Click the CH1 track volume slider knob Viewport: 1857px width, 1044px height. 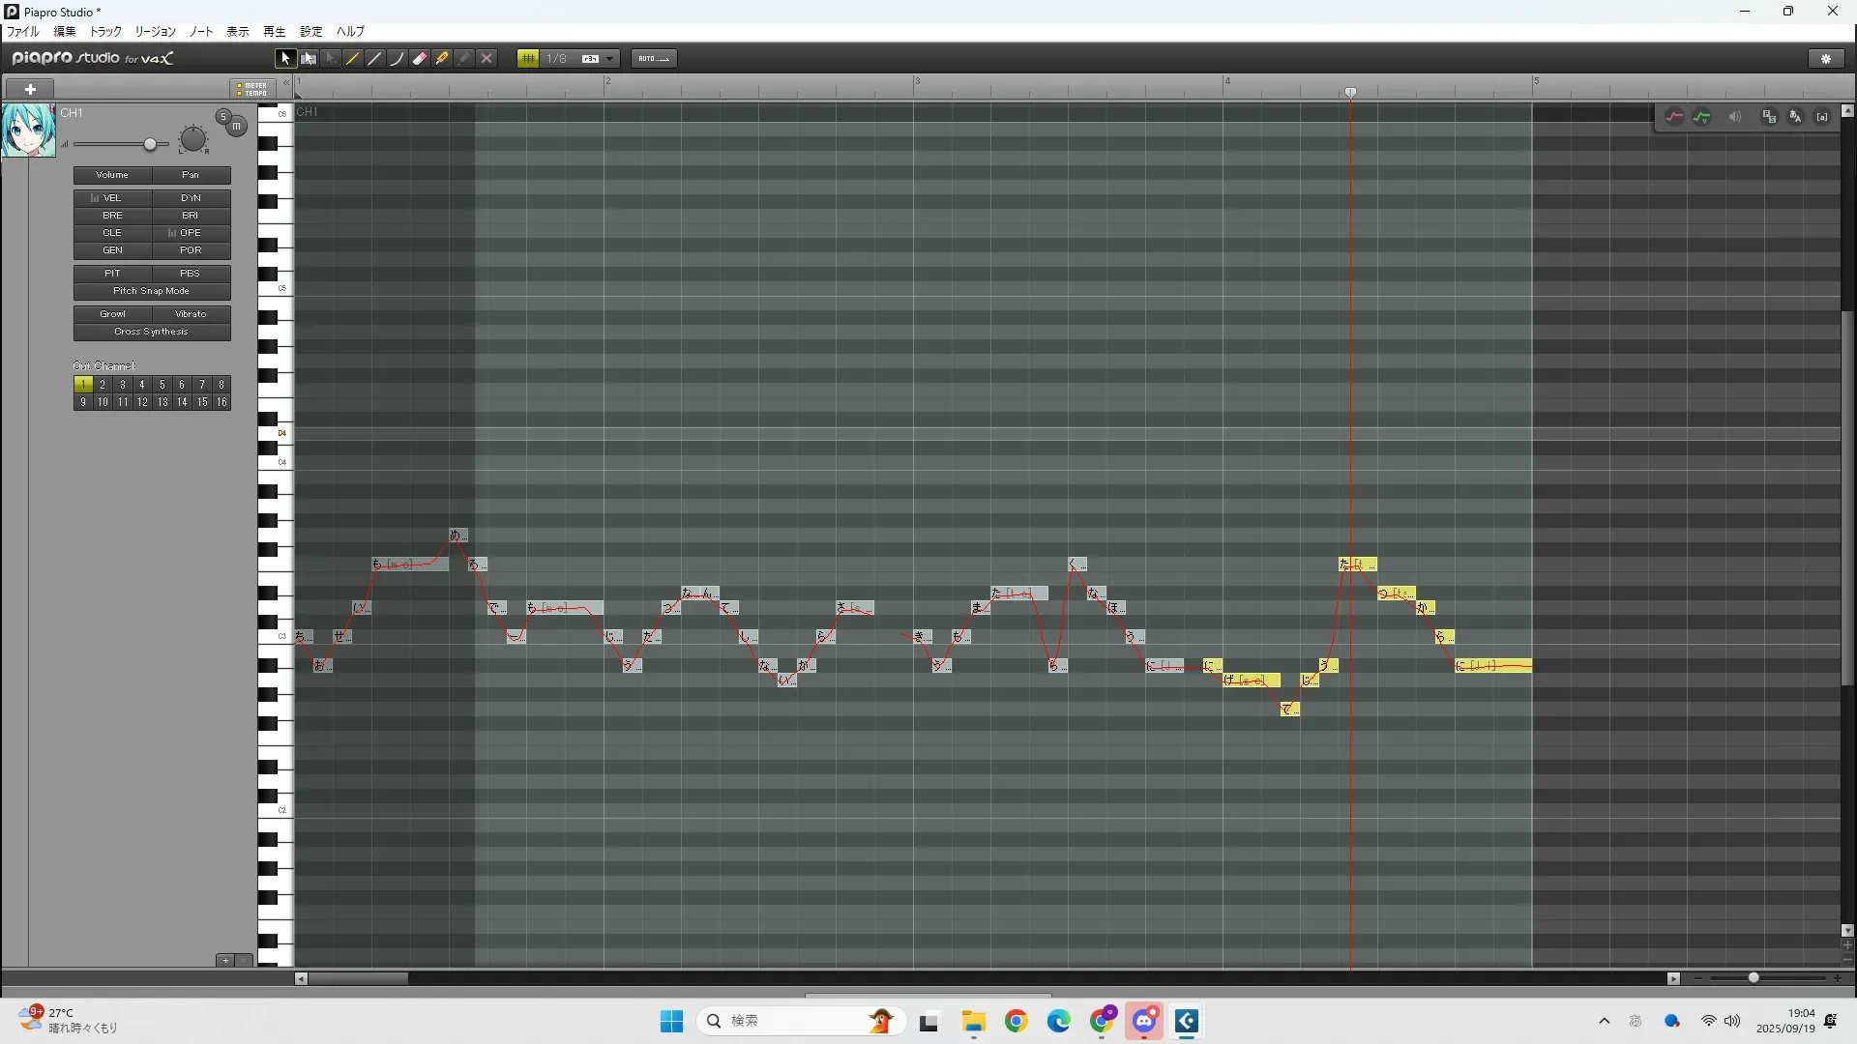click(150, 145)
